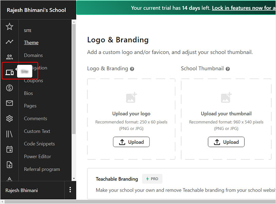Open the Theme menu item
The image size is (276, 204).
(x=31, y=42)
